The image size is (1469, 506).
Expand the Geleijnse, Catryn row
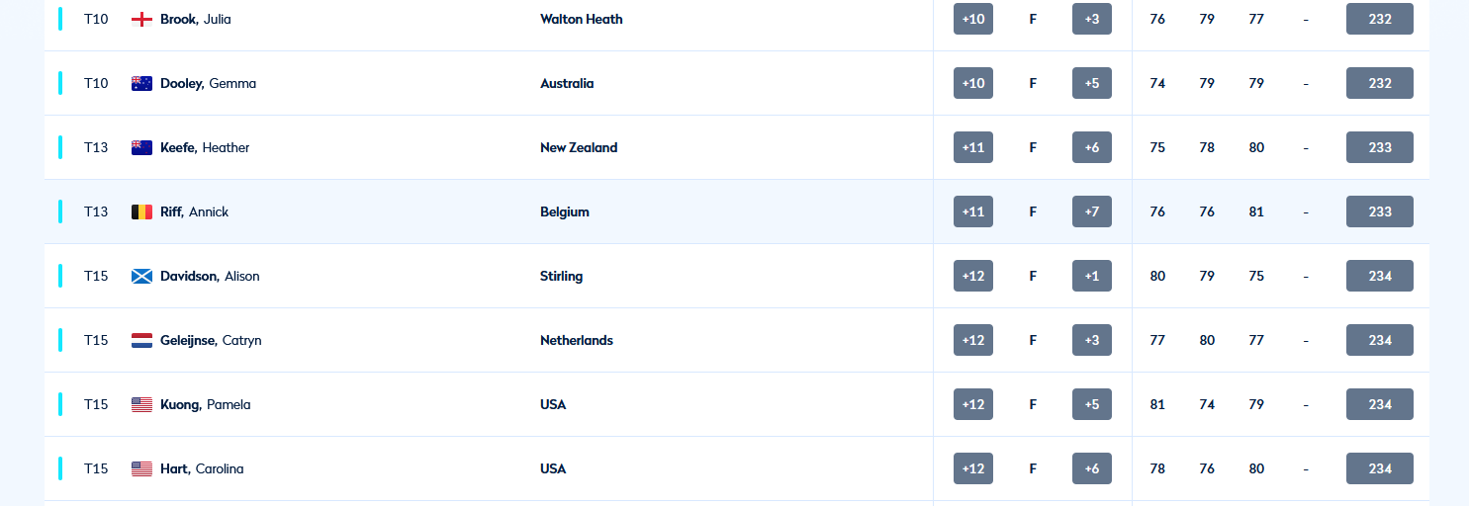point(737,340)
